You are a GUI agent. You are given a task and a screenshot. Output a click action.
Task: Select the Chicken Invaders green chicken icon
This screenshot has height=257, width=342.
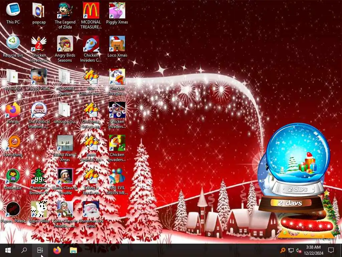117,148
